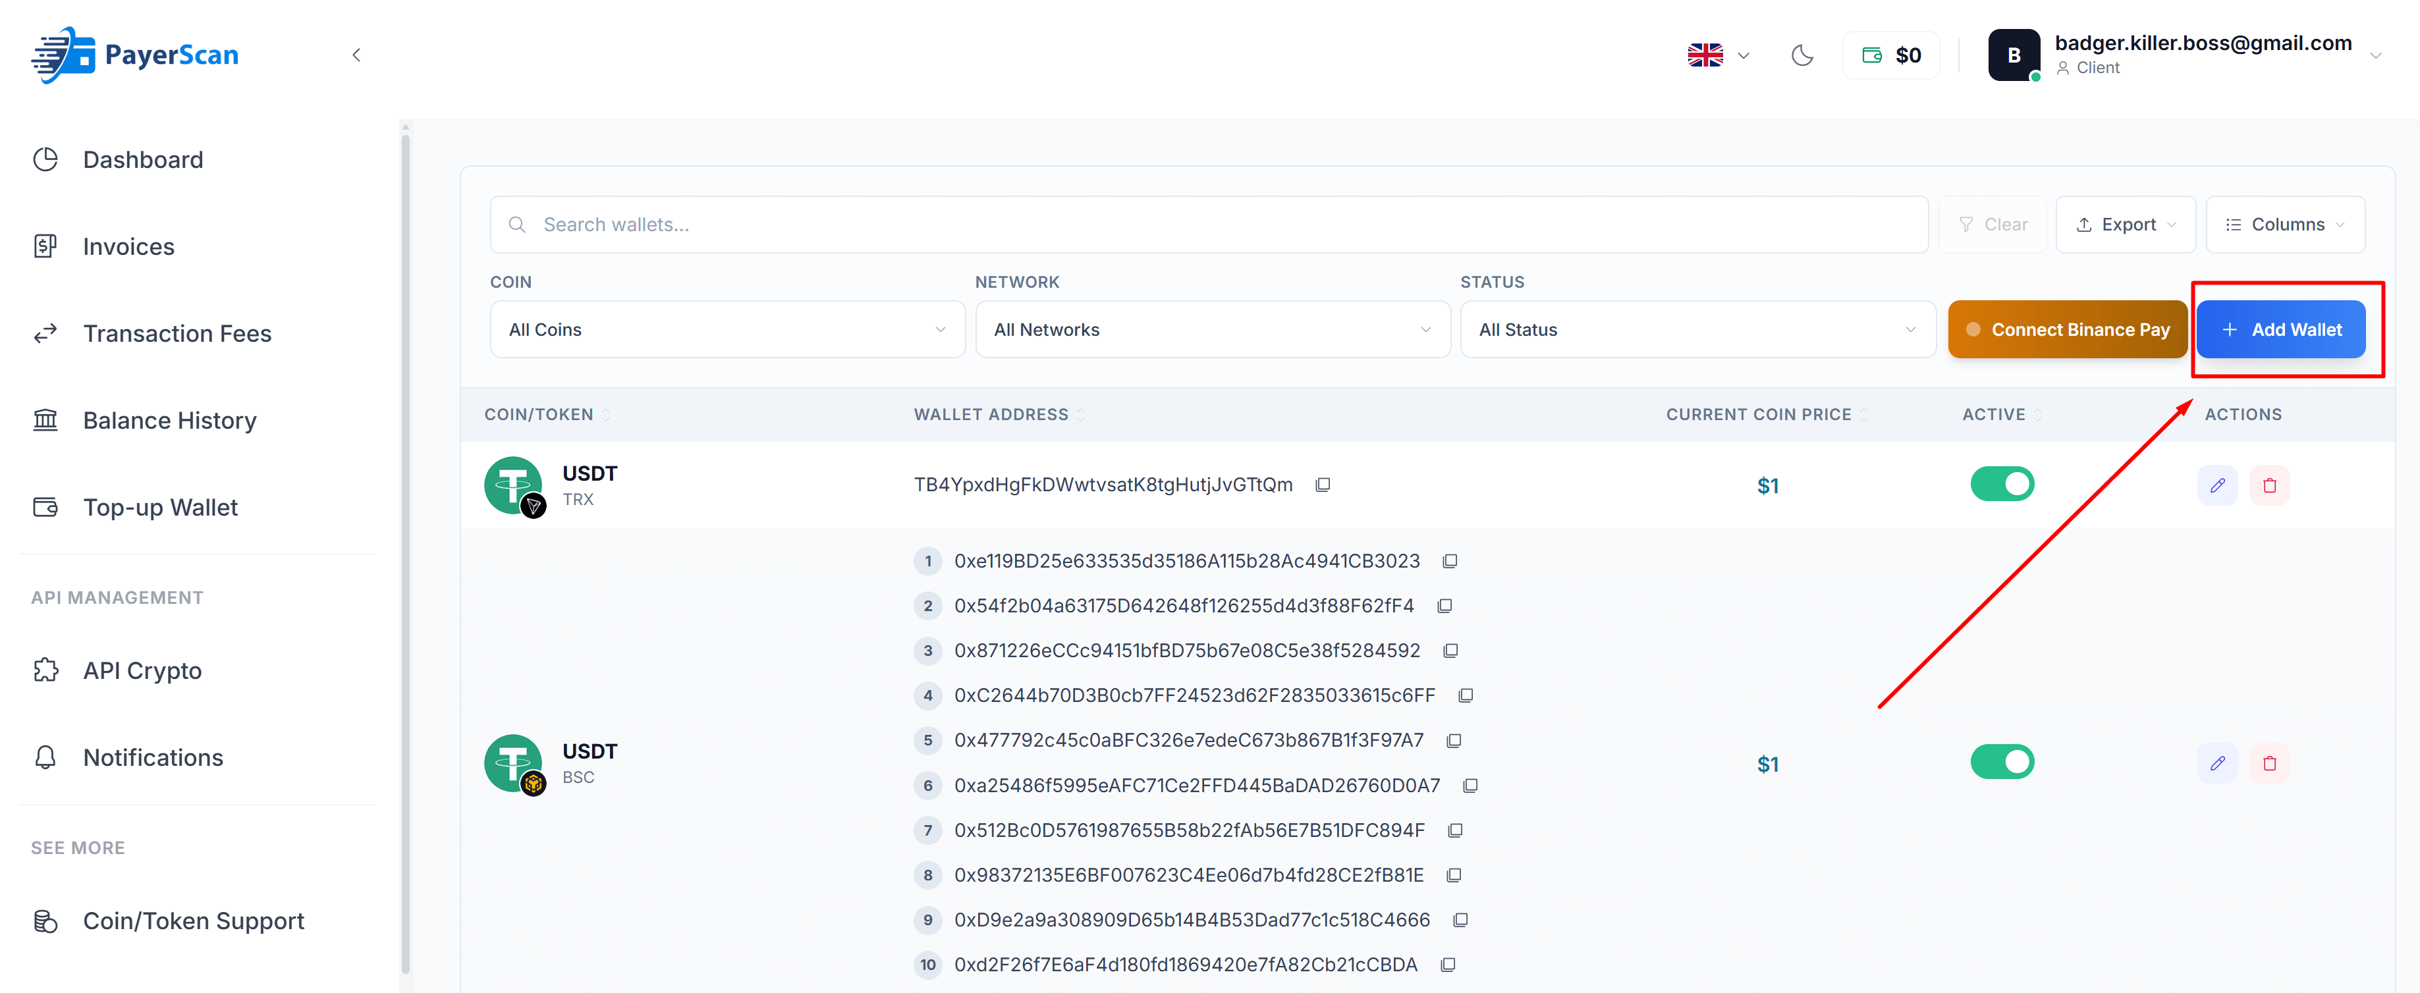Open the Columns dropdown
Image resolution: width=2420 pixels, height=993 pixels.
coord(2286,224)
